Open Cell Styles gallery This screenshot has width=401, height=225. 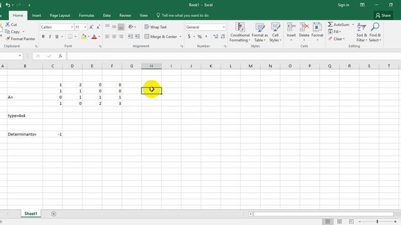(276, 32)
